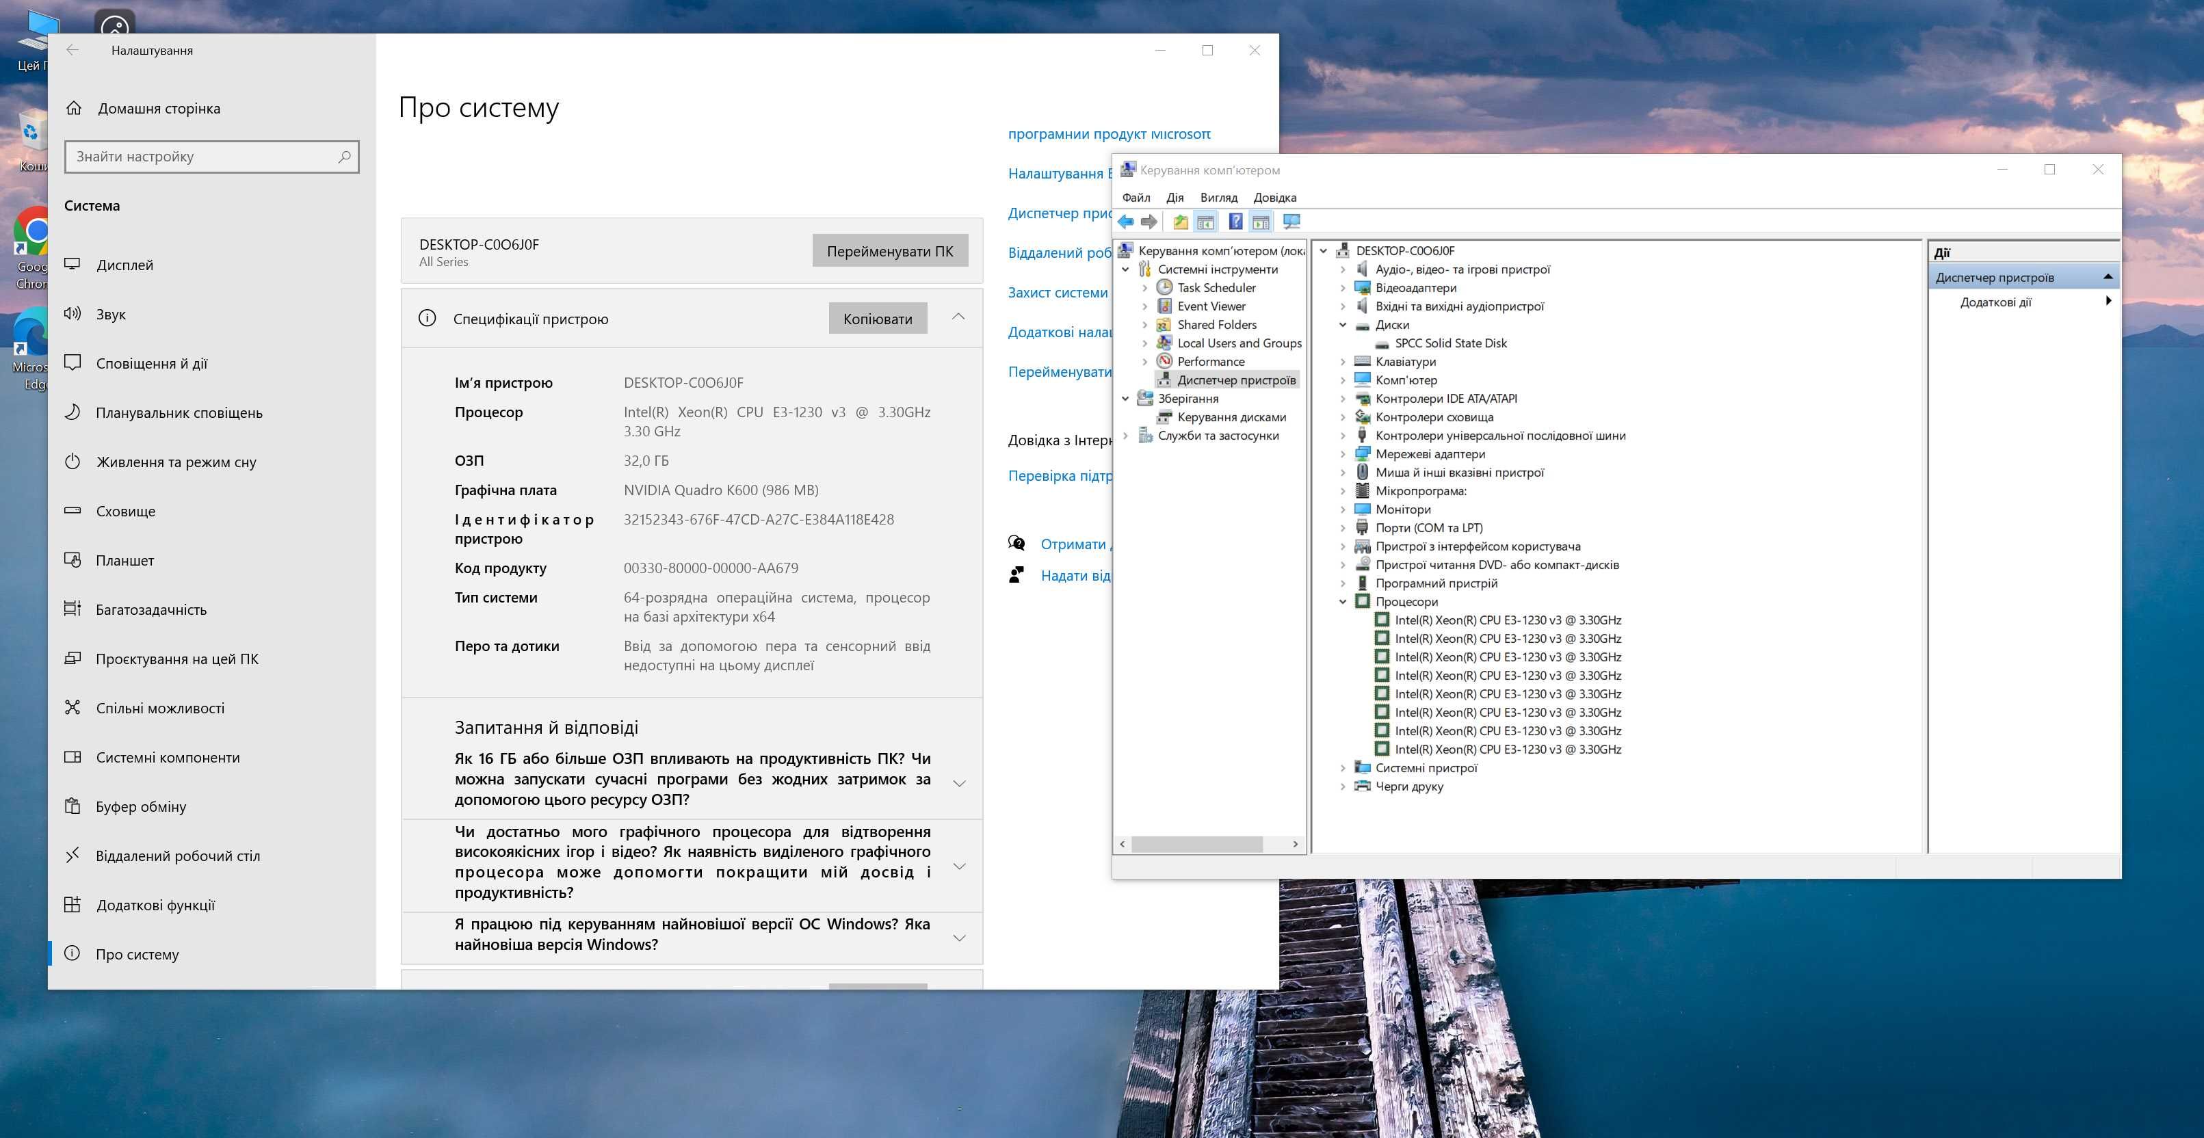Click the Контролери IDE ATA/ATAPI icon
Screen dimensions: 2204x1138
(x=1362, y=399)
